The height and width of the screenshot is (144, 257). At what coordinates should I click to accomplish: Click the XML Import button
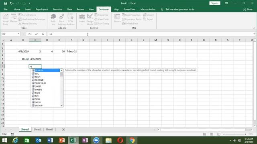(x=149, y=15)
